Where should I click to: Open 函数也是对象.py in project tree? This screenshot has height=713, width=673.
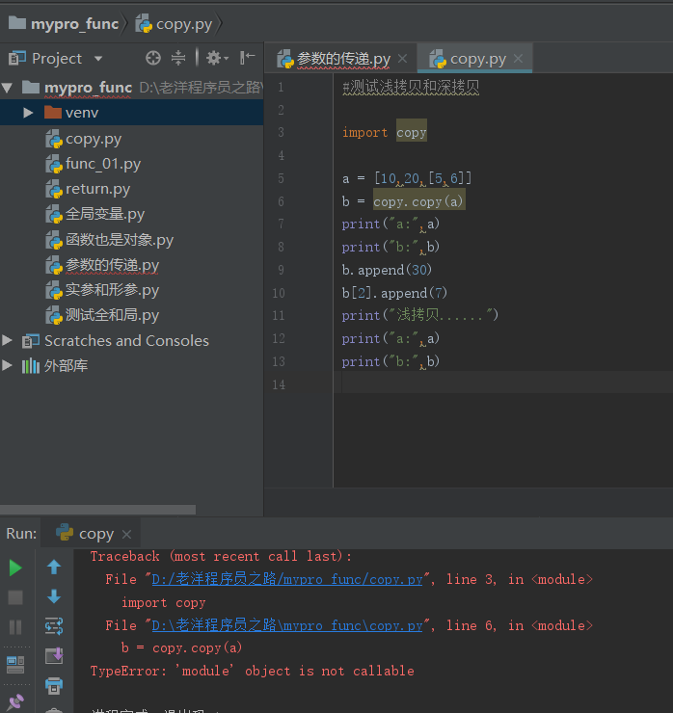coord(120,240)
